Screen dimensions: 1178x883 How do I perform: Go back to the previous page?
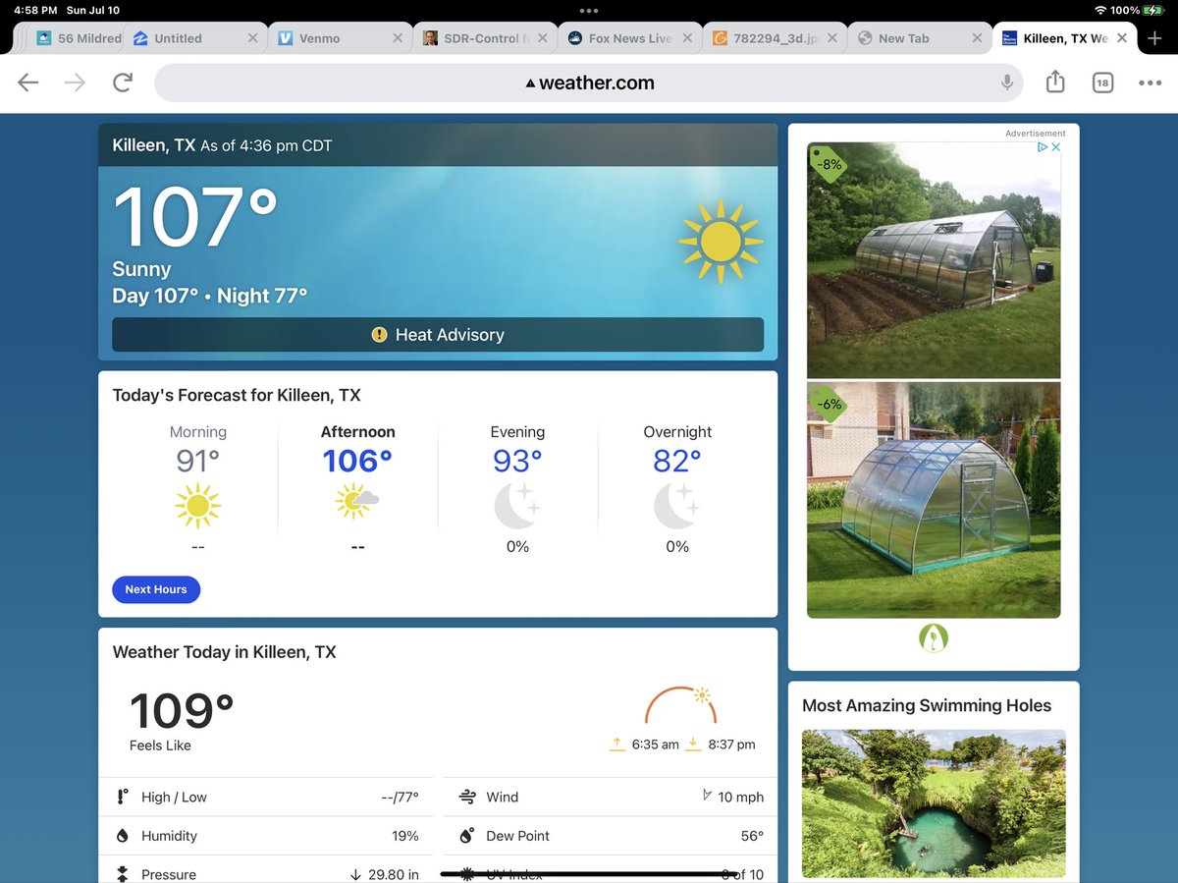pos(27,83)
